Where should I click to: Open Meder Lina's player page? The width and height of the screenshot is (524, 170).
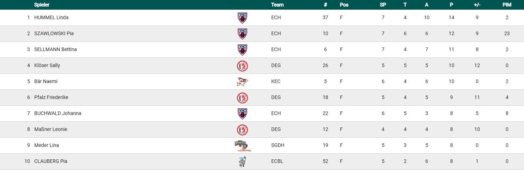point(47,145)
